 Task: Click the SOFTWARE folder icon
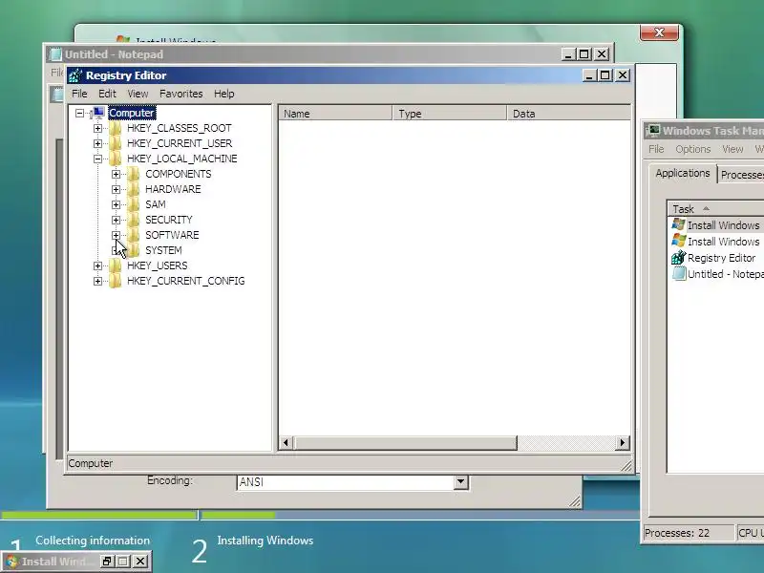pyautogui.click(x=134, y=235)
